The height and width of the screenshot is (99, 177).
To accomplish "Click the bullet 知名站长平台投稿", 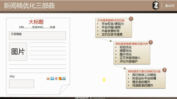I will (144, 78).
